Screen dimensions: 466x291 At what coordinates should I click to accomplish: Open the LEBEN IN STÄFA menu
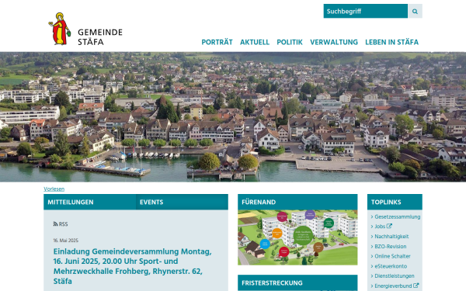pos(391,42)
